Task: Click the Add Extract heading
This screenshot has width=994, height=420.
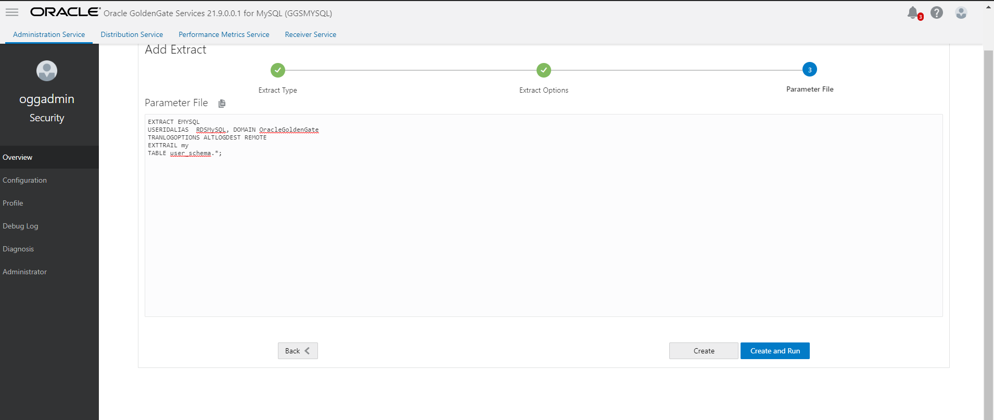Action: [175, 49]
